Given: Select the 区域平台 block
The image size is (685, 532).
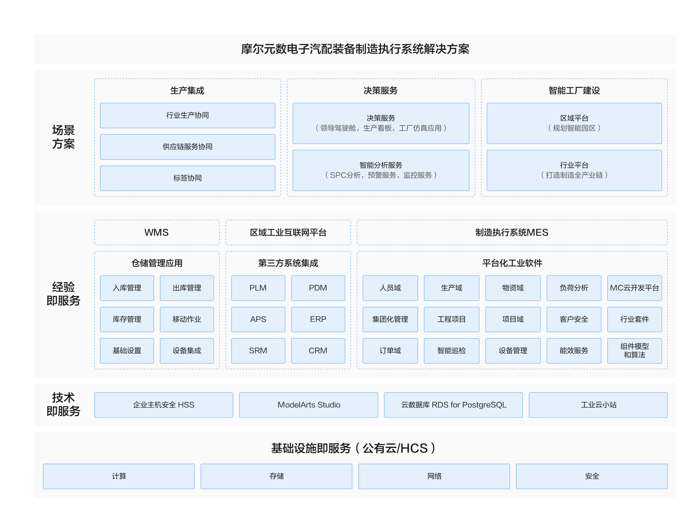Looking at the screenshot, I should [574, 123].
